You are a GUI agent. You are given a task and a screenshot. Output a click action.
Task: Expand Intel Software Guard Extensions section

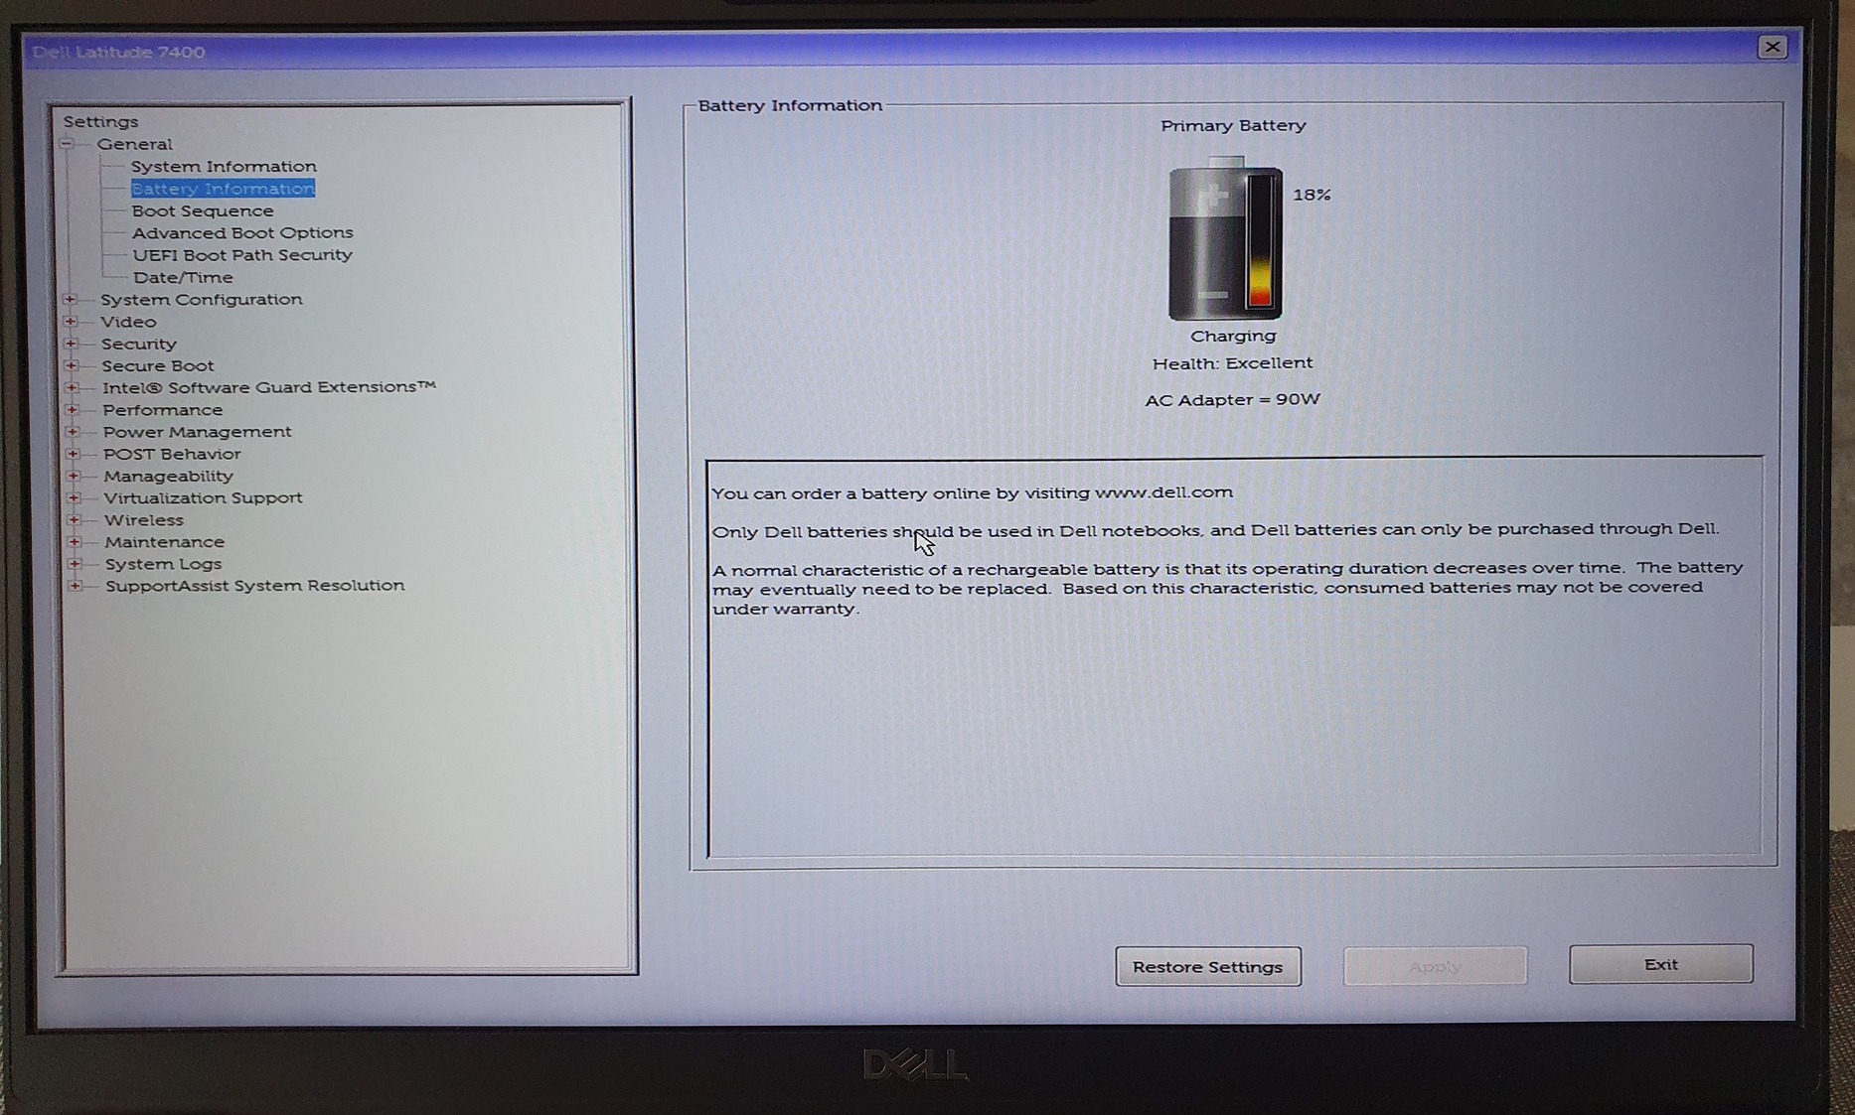pos(73,387)
